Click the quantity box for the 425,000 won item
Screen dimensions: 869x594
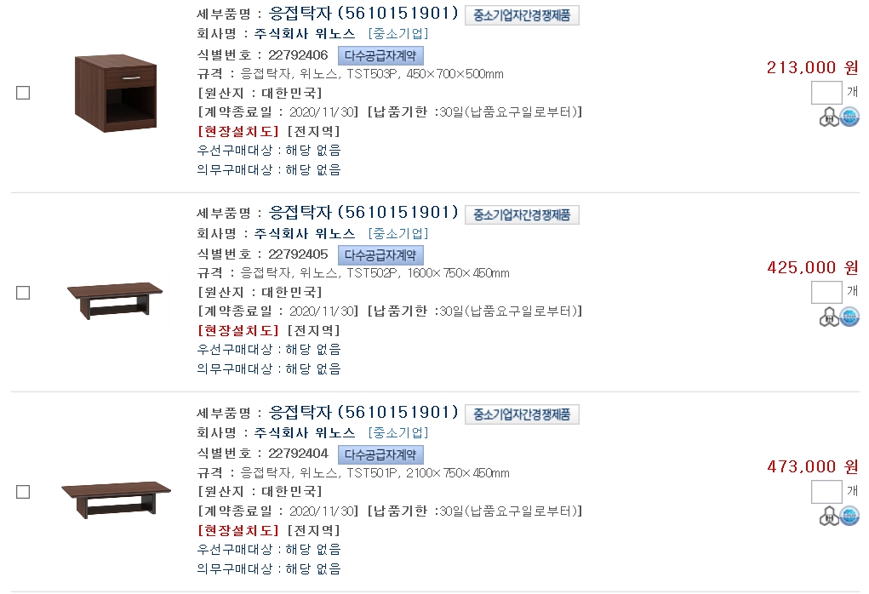(826, 293)
